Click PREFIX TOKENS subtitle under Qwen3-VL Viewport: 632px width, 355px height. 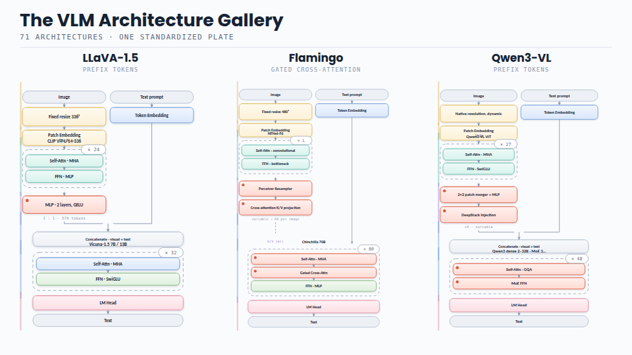point(521,70)
